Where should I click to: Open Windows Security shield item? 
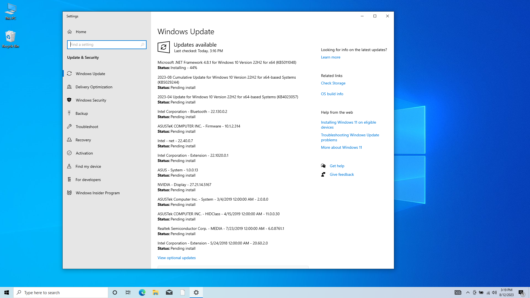pos(91,100)
